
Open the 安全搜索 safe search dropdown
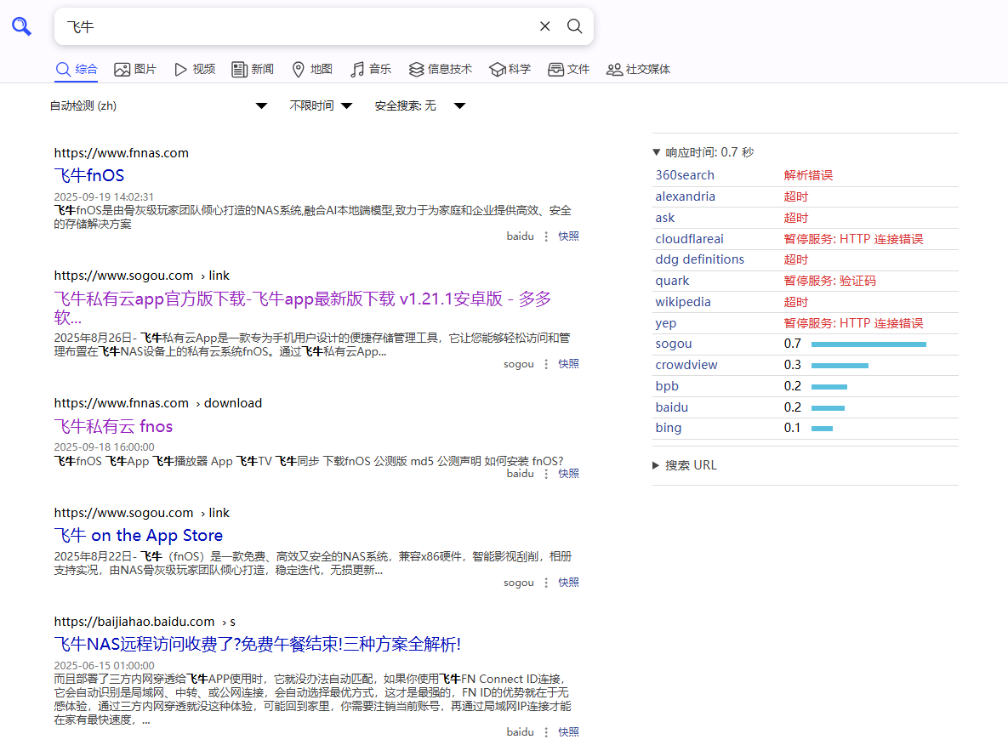420,105
